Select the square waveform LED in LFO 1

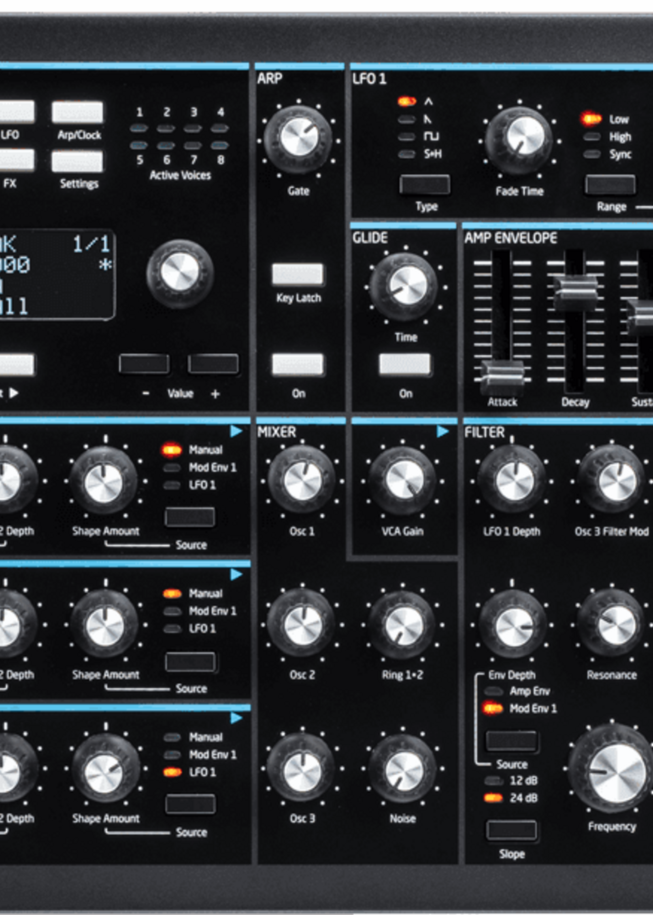coord(406,137)
